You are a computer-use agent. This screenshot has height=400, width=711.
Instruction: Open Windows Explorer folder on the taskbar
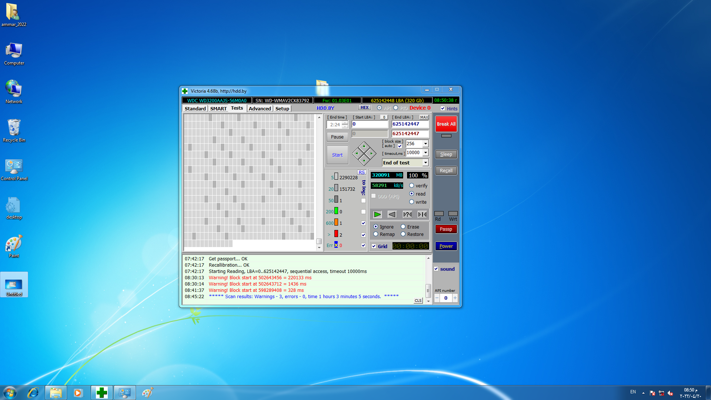(56, 393)
